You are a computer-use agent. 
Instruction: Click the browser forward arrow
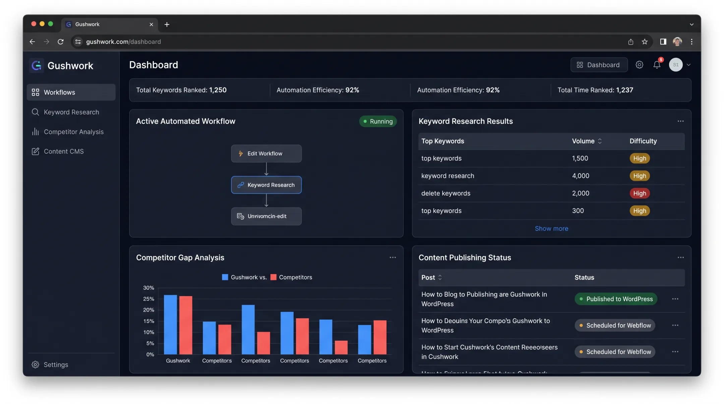click(x=46, y=42)
